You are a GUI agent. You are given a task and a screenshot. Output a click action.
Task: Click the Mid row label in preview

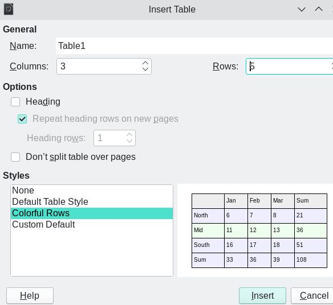pos(198,230)
